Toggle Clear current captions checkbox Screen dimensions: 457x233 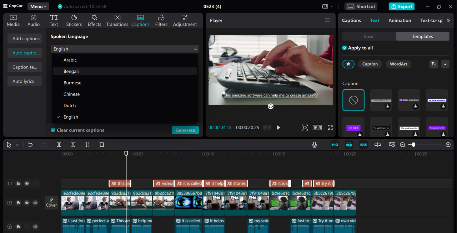pyautogui.click(x=53, y=130)
